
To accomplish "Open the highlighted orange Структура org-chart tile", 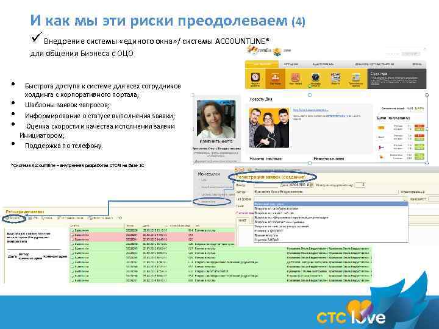I will 275,79.
